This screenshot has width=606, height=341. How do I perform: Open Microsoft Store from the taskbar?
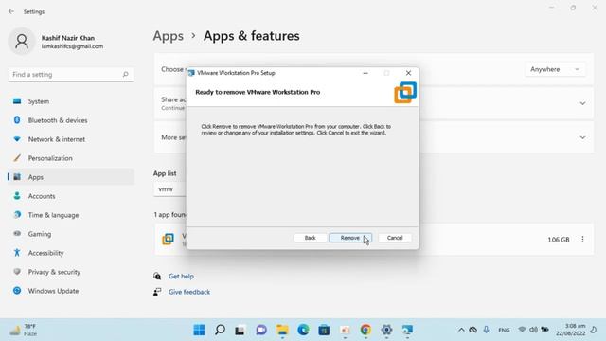324,330
